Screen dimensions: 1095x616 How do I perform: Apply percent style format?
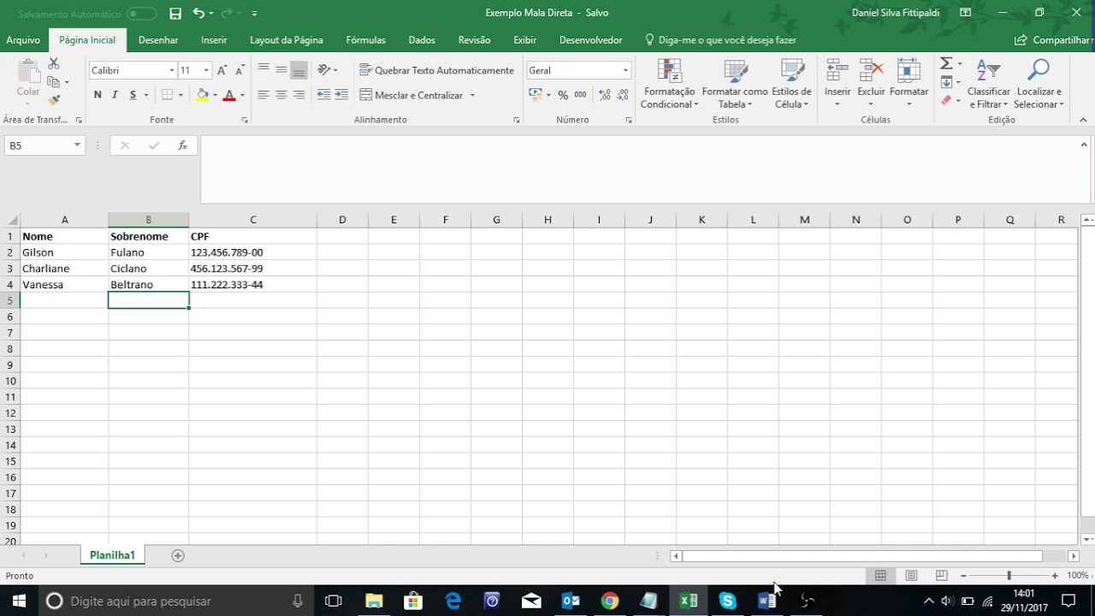tap(563, 95)
